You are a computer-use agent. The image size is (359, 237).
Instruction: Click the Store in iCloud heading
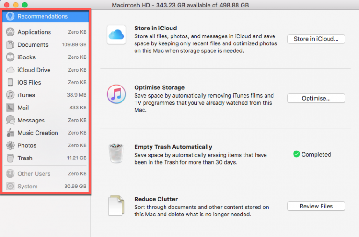pos(156,28)
